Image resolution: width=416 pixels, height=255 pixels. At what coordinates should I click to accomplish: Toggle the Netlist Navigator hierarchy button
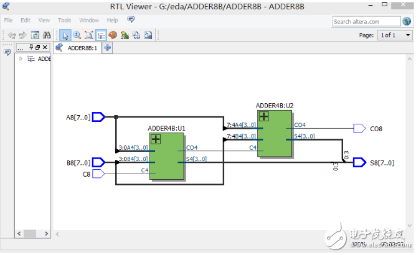[x=101, y=35]
